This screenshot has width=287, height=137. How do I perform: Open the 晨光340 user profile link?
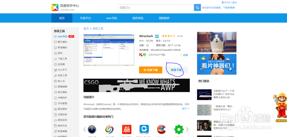[x=226, y=2]
